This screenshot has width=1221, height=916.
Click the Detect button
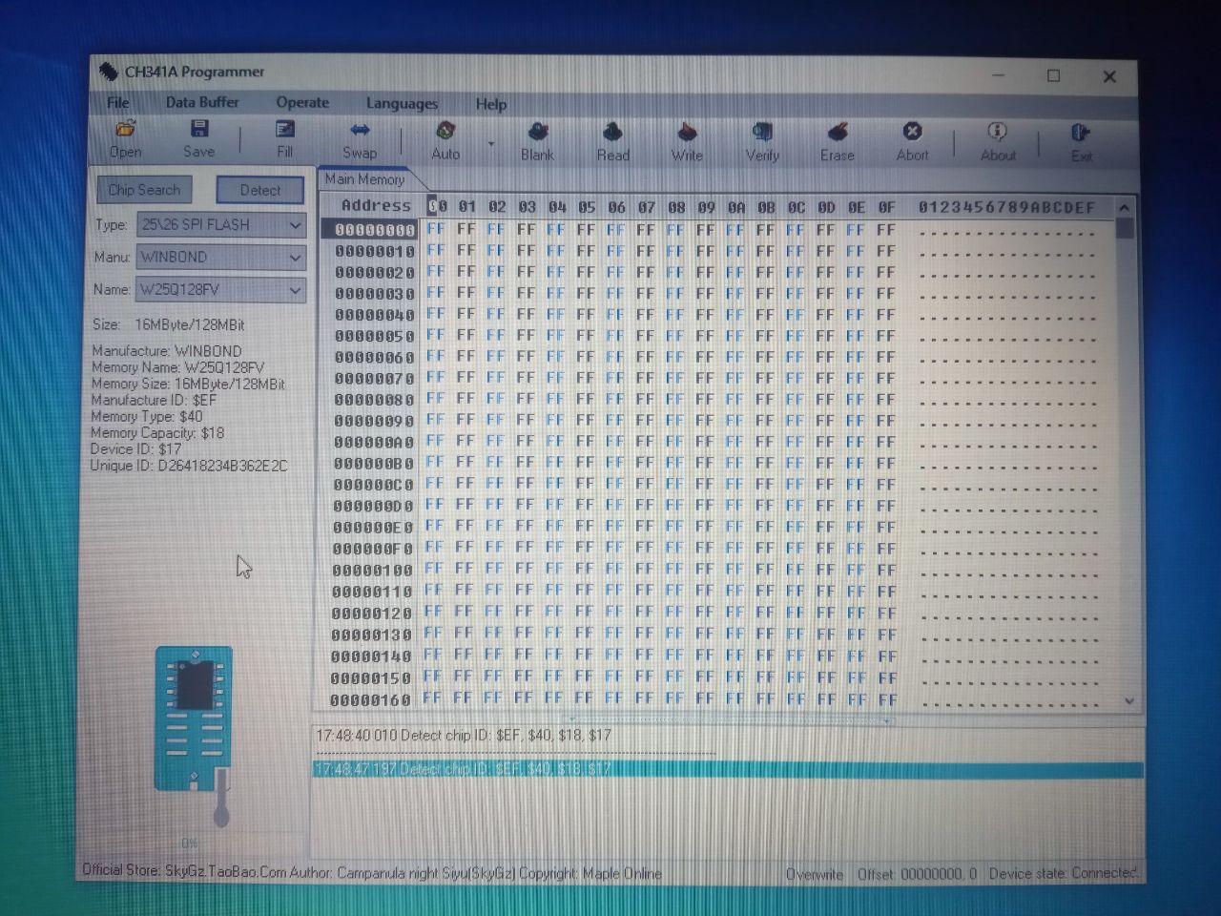(x=260, y=191)
